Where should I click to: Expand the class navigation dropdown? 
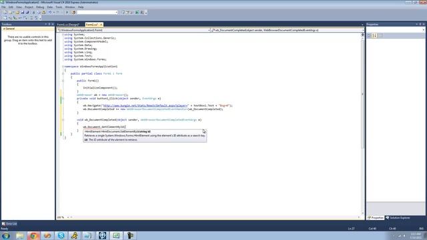coord(209,30)
